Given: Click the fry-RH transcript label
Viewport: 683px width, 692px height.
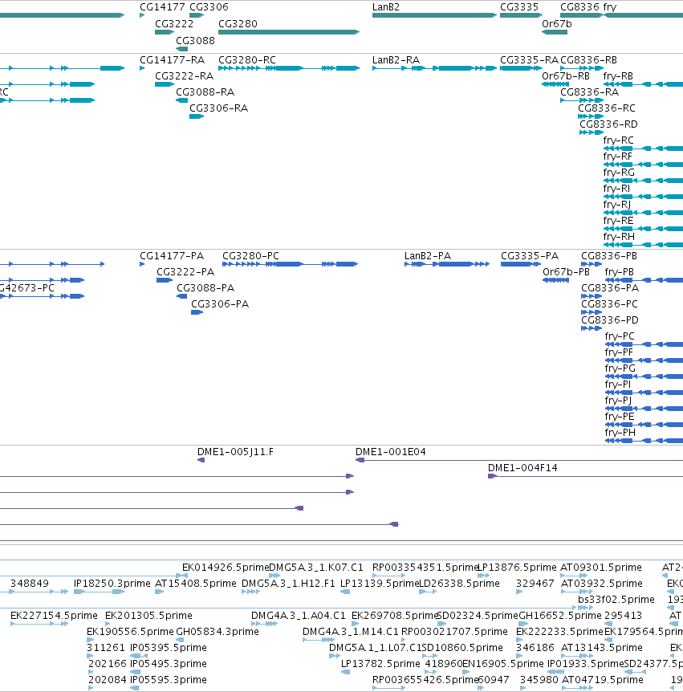Looking at the screenshot, I should 619,237.
